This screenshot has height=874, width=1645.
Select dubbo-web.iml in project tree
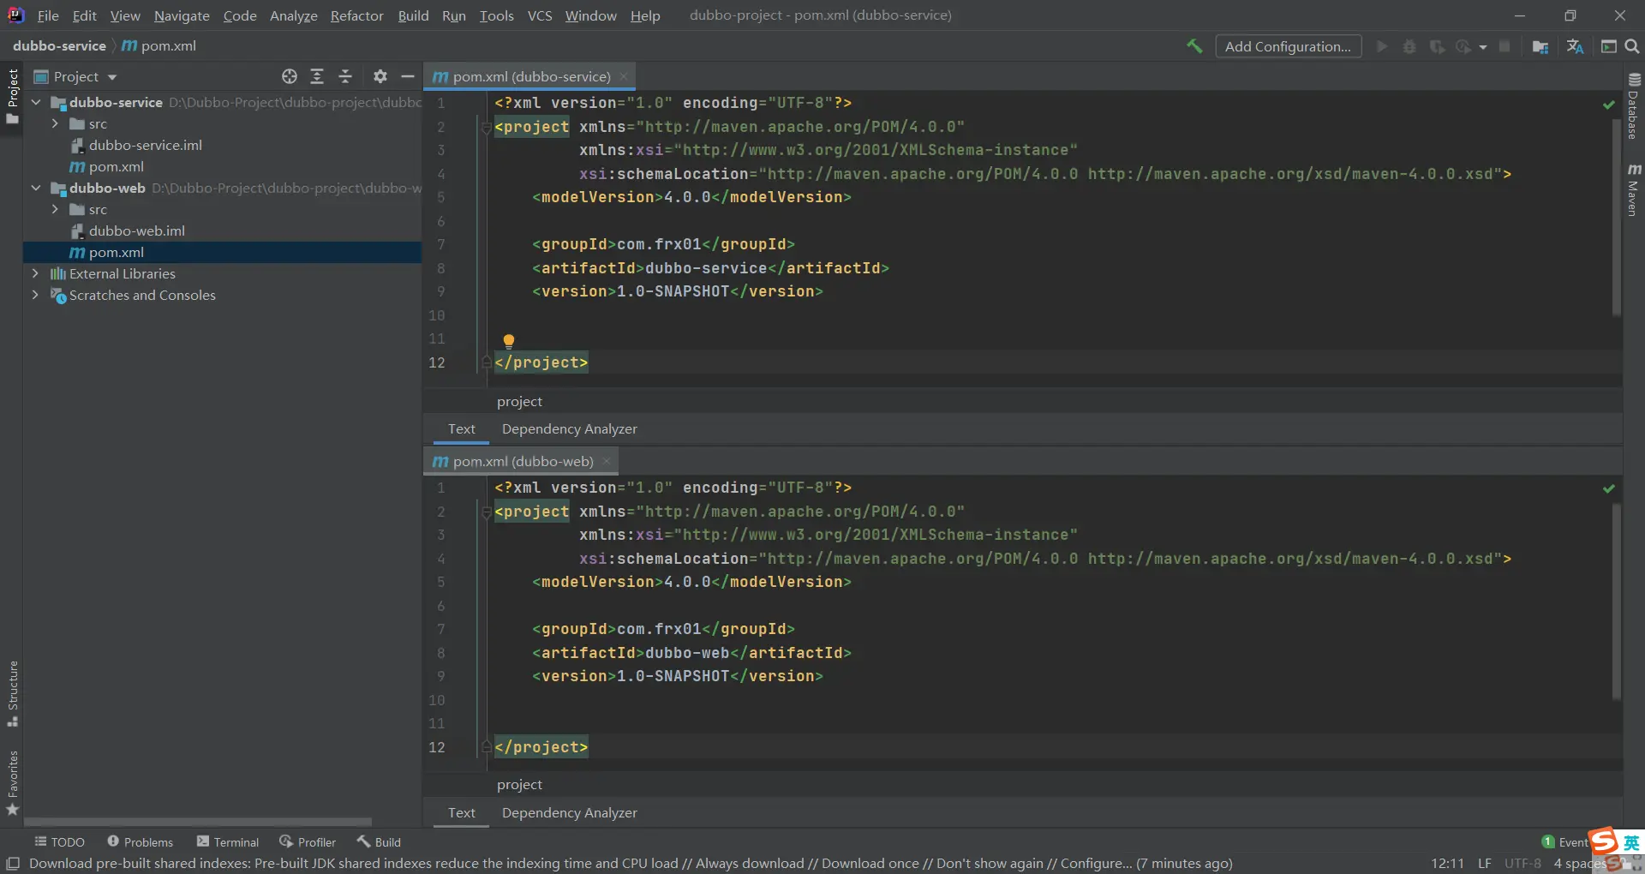click(x=137, y=230)
